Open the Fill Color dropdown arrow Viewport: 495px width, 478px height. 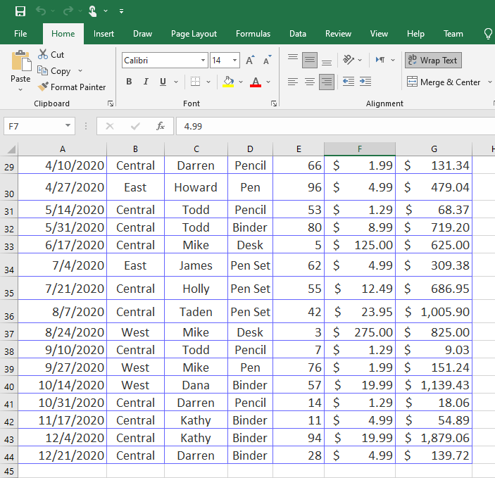click(241, 82)
